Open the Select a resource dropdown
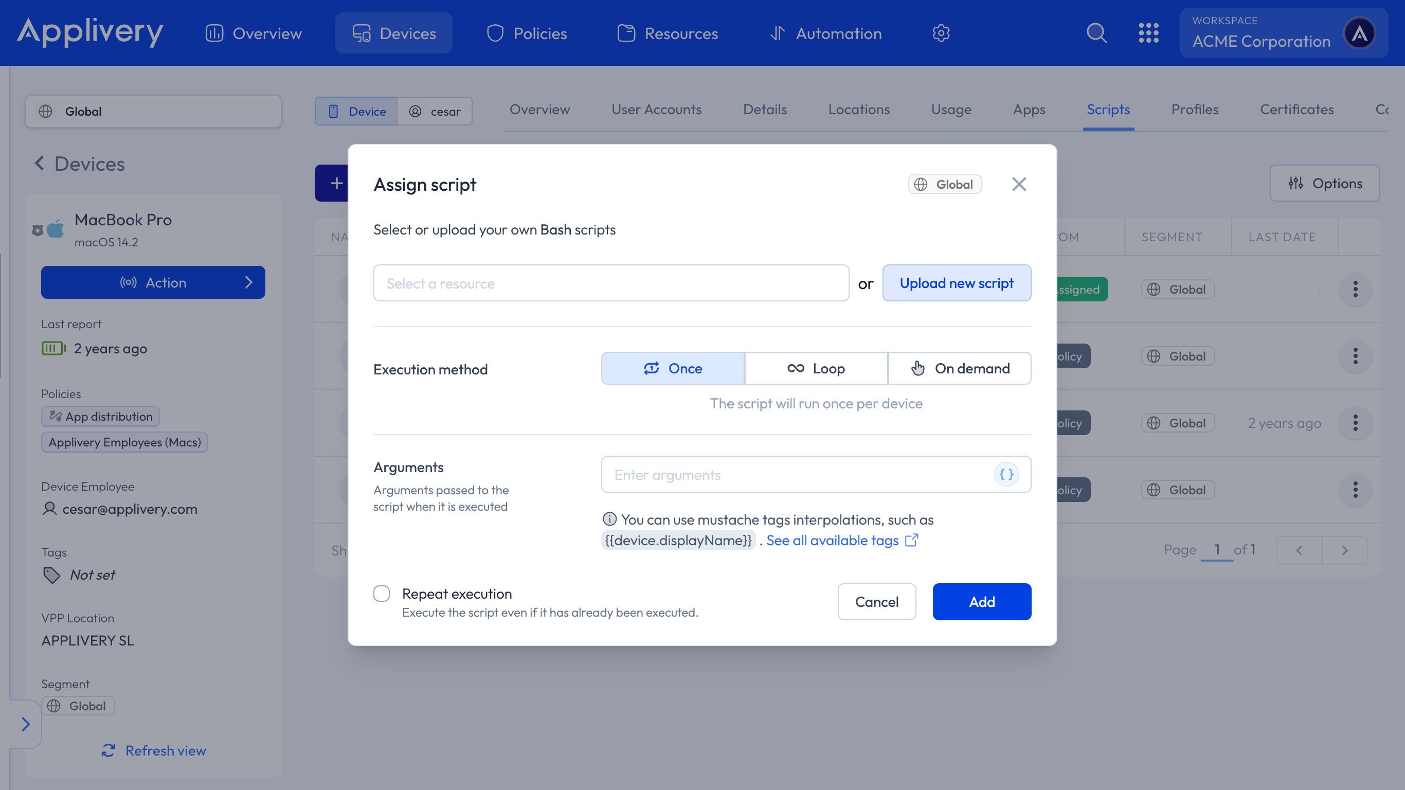This screenshot has height=790, width=1405. [611, 283]
